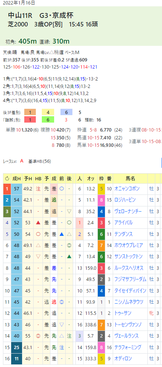Open horse タイセイディバイン link
162x367 pixels.
coord(130,291)
